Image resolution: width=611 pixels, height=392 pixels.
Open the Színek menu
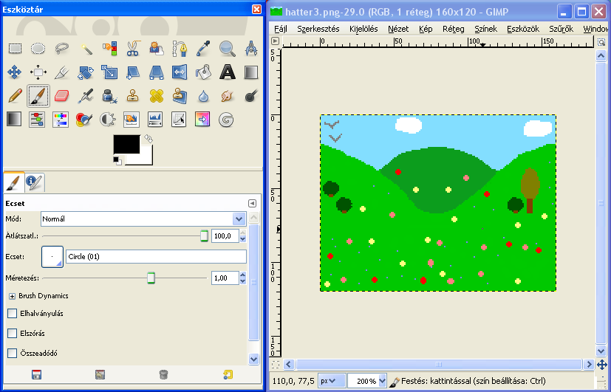pos(485,29)
